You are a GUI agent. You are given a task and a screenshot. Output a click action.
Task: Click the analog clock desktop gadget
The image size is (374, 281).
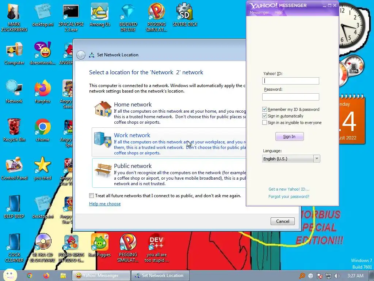coord(352,25)
